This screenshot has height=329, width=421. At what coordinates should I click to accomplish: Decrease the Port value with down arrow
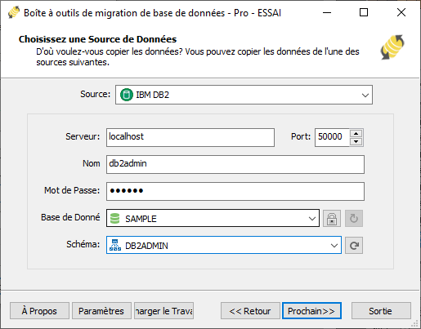pyautogui.click(x=356, y=141)
